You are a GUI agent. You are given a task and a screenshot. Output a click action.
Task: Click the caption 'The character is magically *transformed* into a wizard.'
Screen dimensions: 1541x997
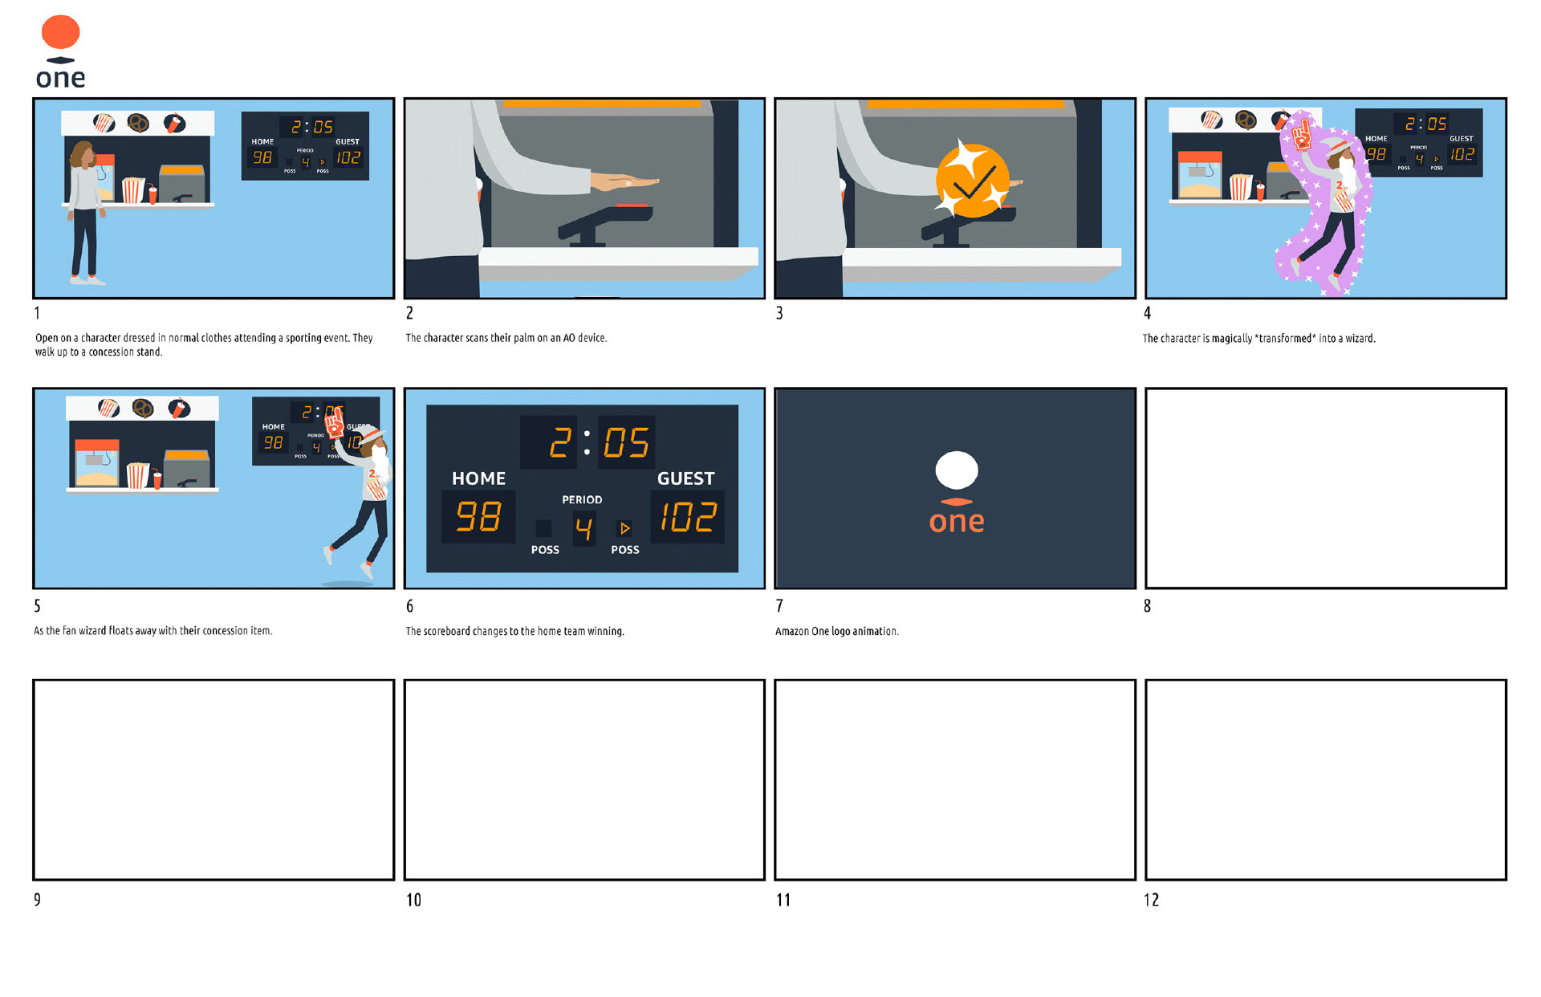[x=1259, y=338]
